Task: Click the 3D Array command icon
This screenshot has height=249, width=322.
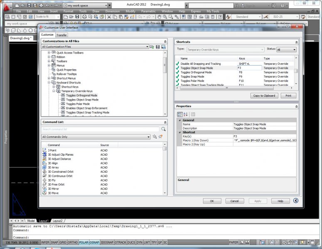Action: (45, 167)
